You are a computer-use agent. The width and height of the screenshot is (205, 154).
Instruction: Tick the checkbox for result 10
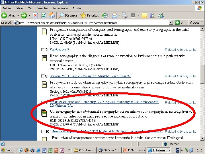(43, 131)
